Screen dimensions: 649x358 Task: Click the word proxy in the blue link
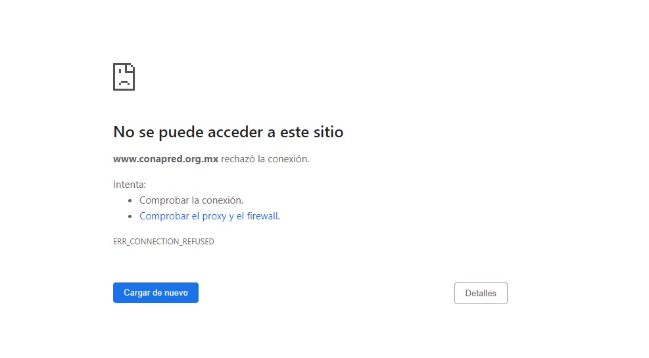tap(214, 216)
